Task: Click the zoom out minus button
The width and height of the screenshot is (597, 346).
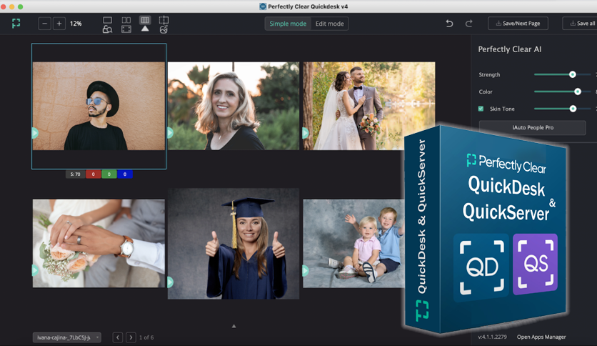Action: pos(44,24)
